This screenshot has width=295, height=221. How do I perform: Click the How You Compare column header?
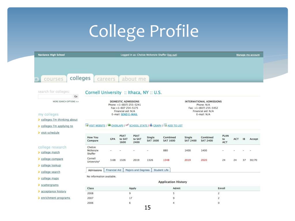pos(93,139)
